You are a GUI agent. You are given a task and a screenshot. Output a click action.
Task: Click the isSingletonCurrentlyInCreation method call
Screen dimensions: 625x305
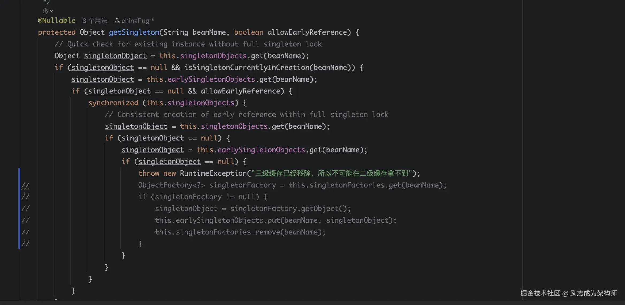tap(246, 68)
